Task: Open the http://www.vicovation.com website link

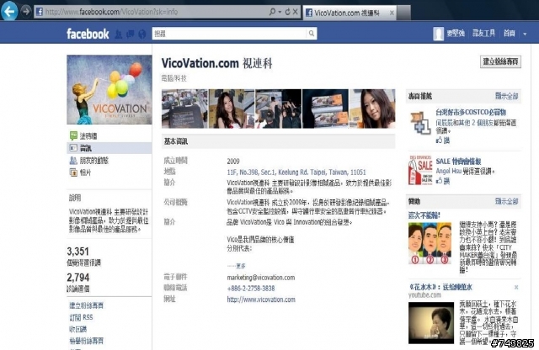Action: tap(261, 300)
